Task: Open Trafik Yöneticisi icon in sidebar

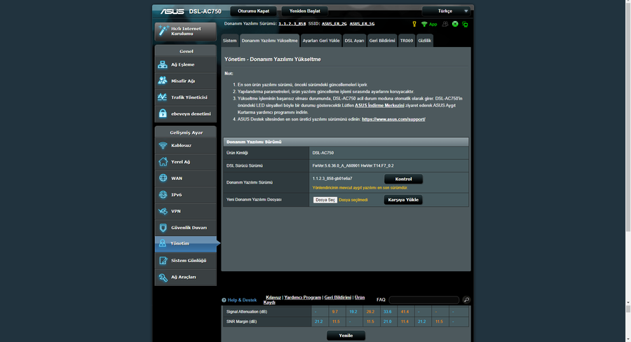Action: (x=163, y=97)
